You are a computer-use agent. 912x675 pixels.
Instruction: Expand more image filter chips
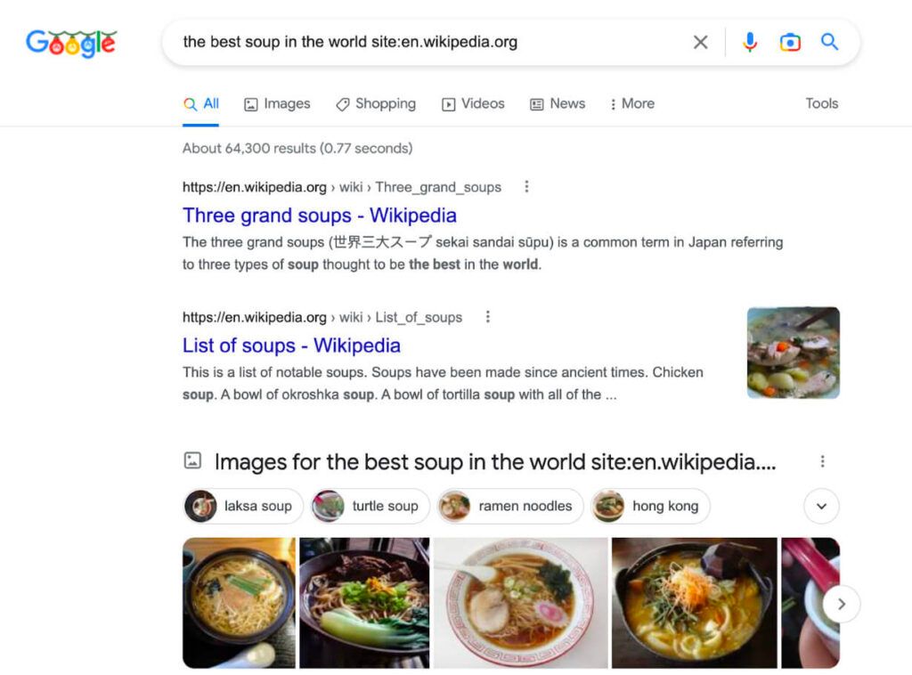pyautogui.click(x=821, y=506)
